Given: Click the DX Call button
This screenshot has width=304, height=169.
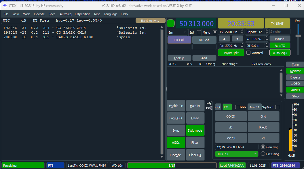Looking at the screenshot, I should tap(179, 40).
